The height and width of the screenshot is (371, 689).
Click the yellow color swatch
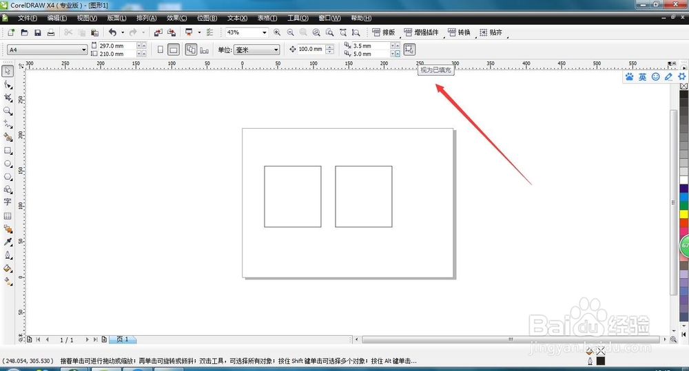coord(684,214)
